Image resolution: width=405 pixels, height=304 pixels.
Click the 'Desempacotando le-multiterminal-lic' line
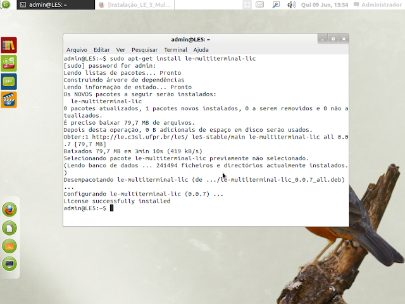[x=204, y=180]
